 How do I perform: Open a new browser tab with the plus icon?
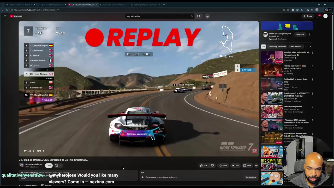164,5
